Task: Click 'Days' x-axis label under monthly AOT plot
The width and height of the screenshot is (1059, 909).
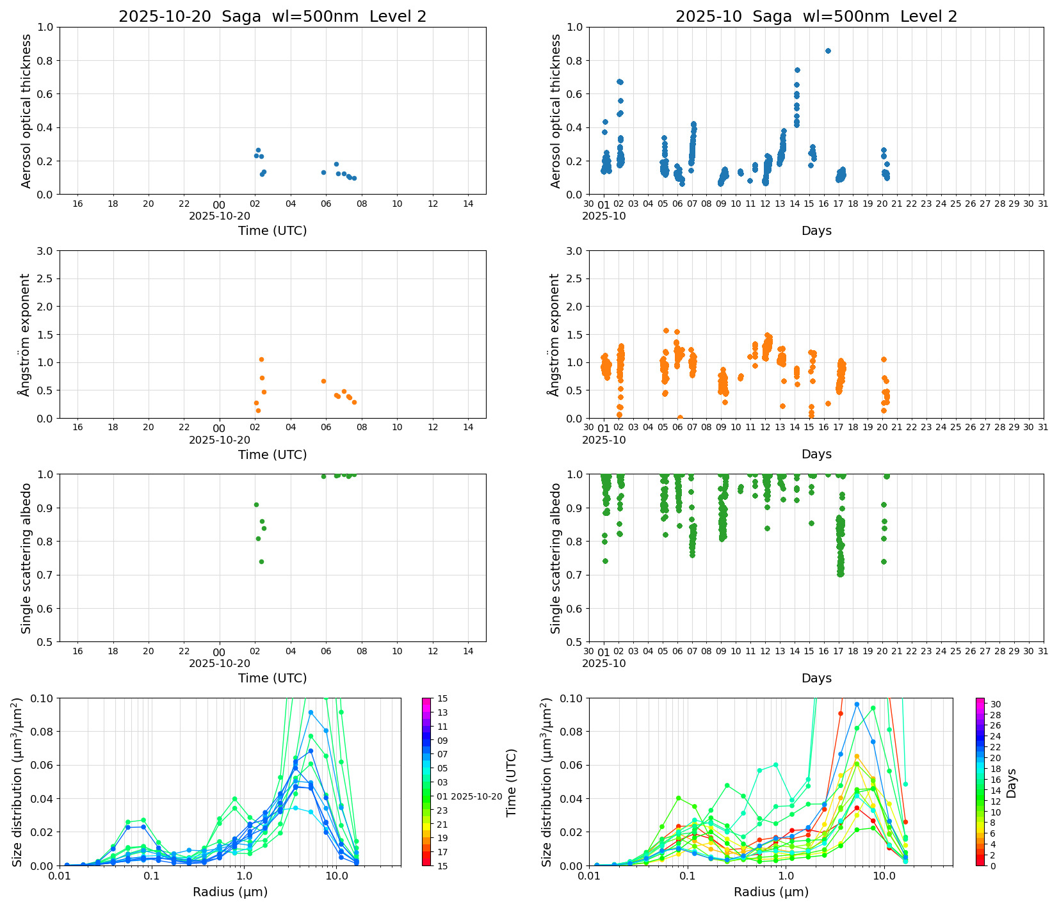Action: pos(816,230)
